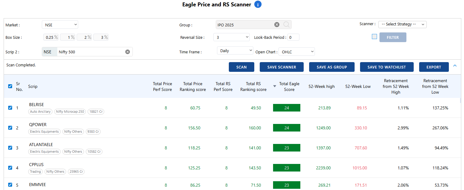Click the EXPORT button
This screenshot has width=464, height=190.
434,67
